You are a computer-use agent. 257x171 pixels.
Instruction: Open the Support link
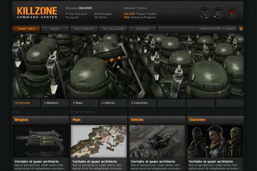coord(229,29)
